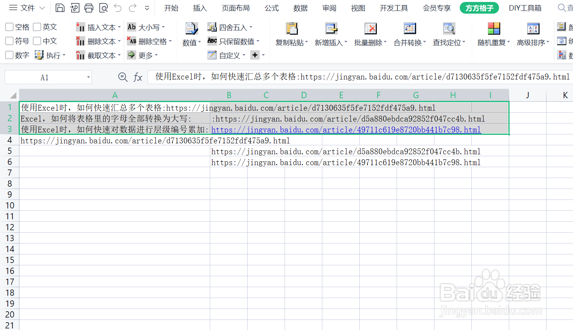The image size is (573, 330).
Task: Expand the 随机重复 dropdown arrow
Action: point(508,42)
